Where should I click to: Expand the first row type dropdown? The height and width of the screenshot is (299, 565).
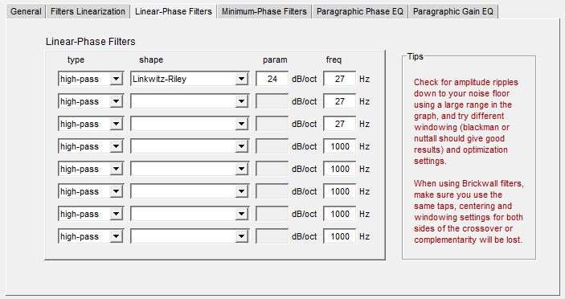91,79
